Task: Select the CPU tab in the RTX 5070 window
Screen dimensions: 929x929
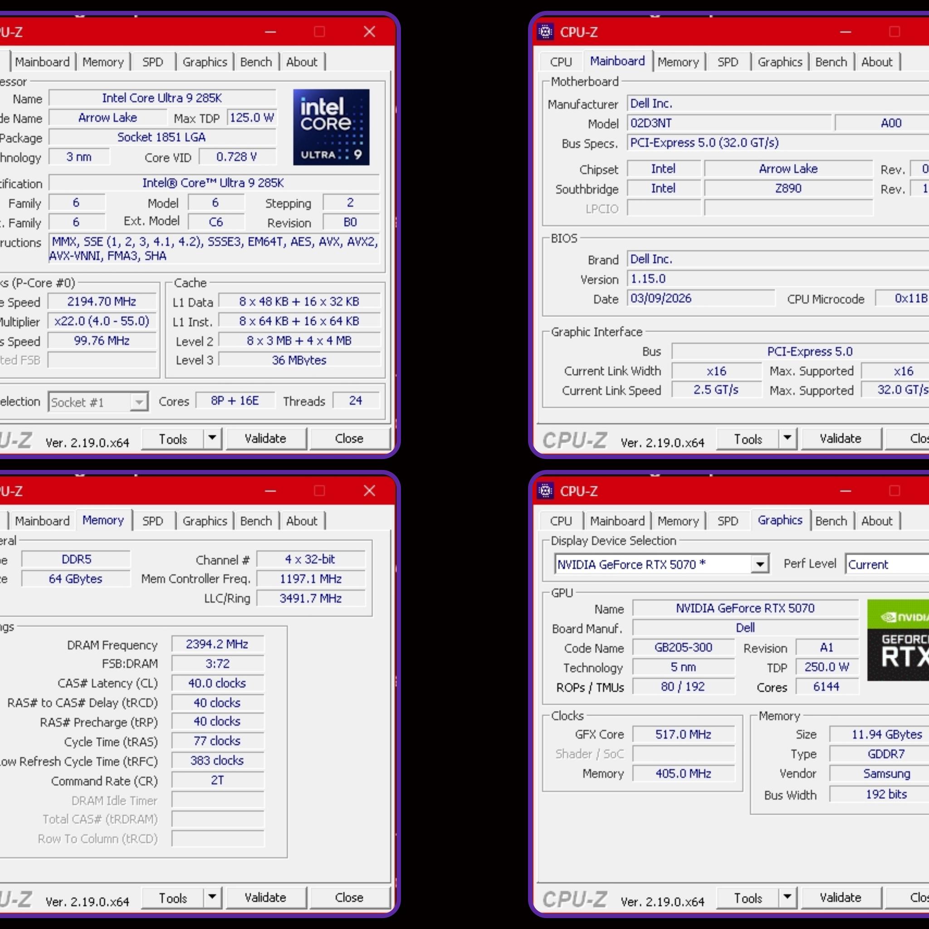Action: [x=561, y=521]
